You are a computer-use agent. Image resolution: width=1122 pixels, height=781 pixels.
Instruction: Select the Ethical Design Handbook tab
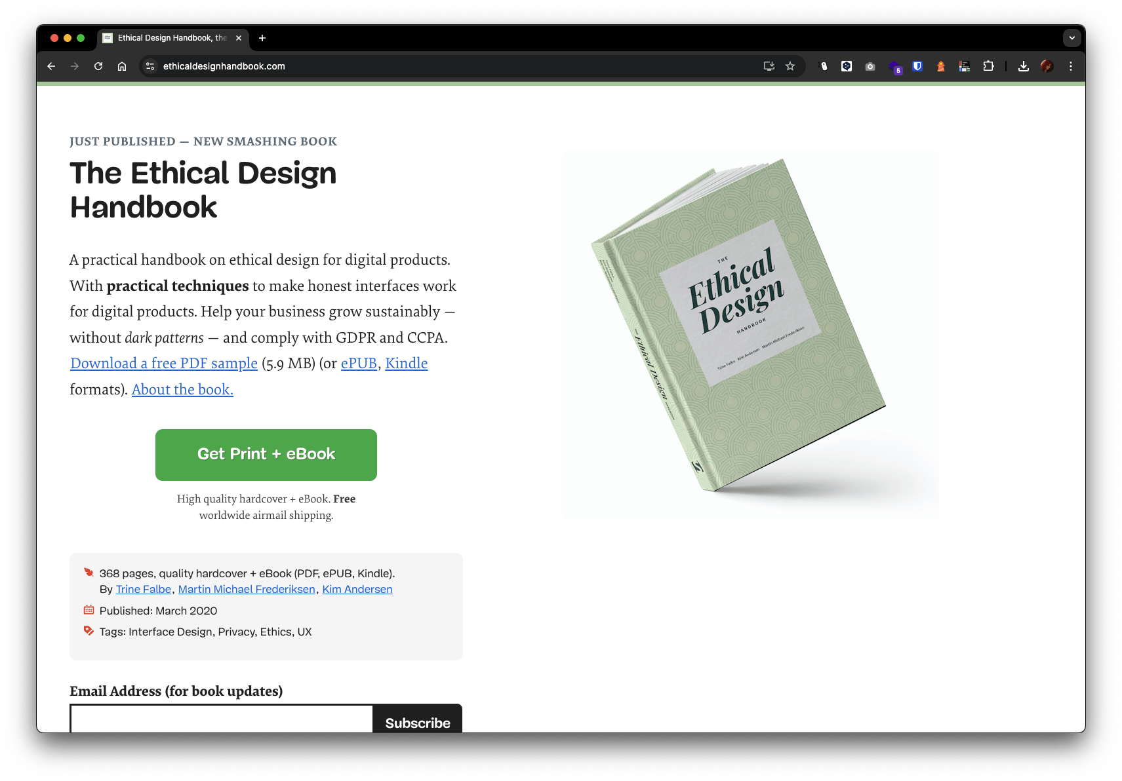(x=172, y=38)
